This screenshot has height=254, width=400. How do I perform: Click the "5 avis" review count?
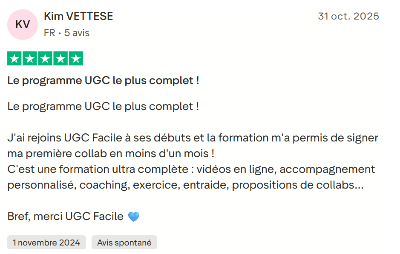click(x=77, y=33)
